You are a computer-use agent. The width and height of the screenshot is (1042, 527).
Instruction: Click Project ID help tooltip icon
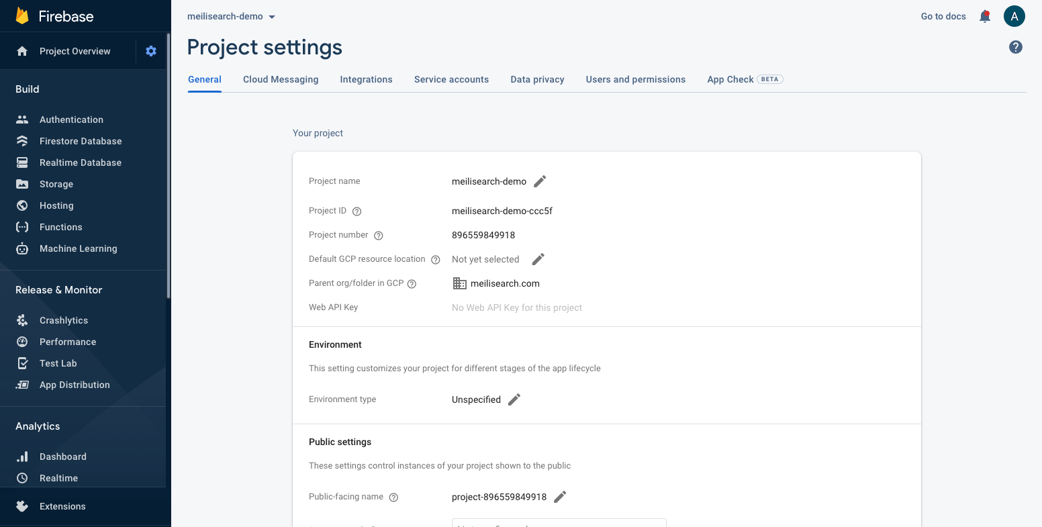(357, 211)
